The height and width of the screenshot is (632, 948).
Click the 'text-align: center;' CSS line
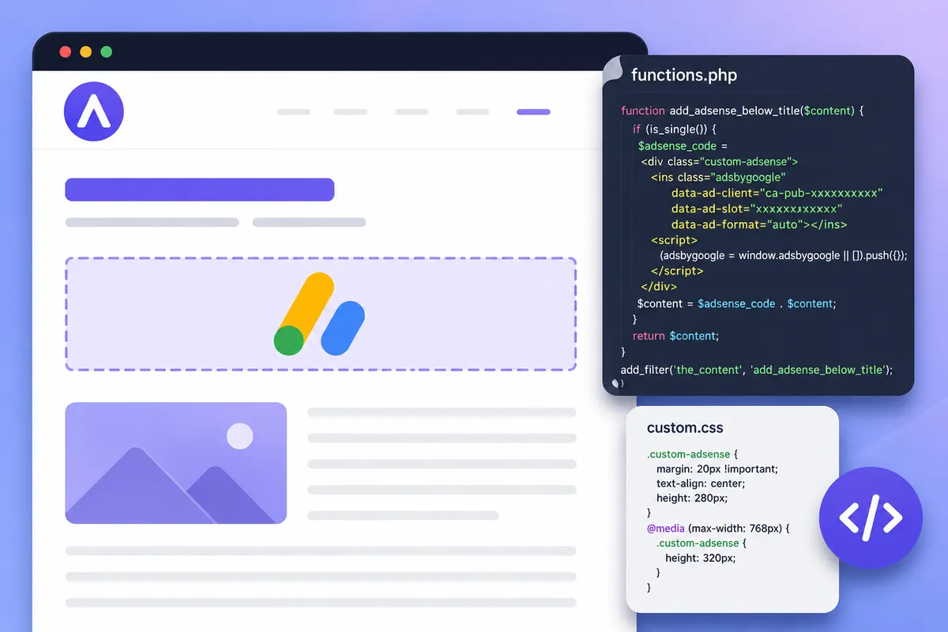[x=701, y=483]
